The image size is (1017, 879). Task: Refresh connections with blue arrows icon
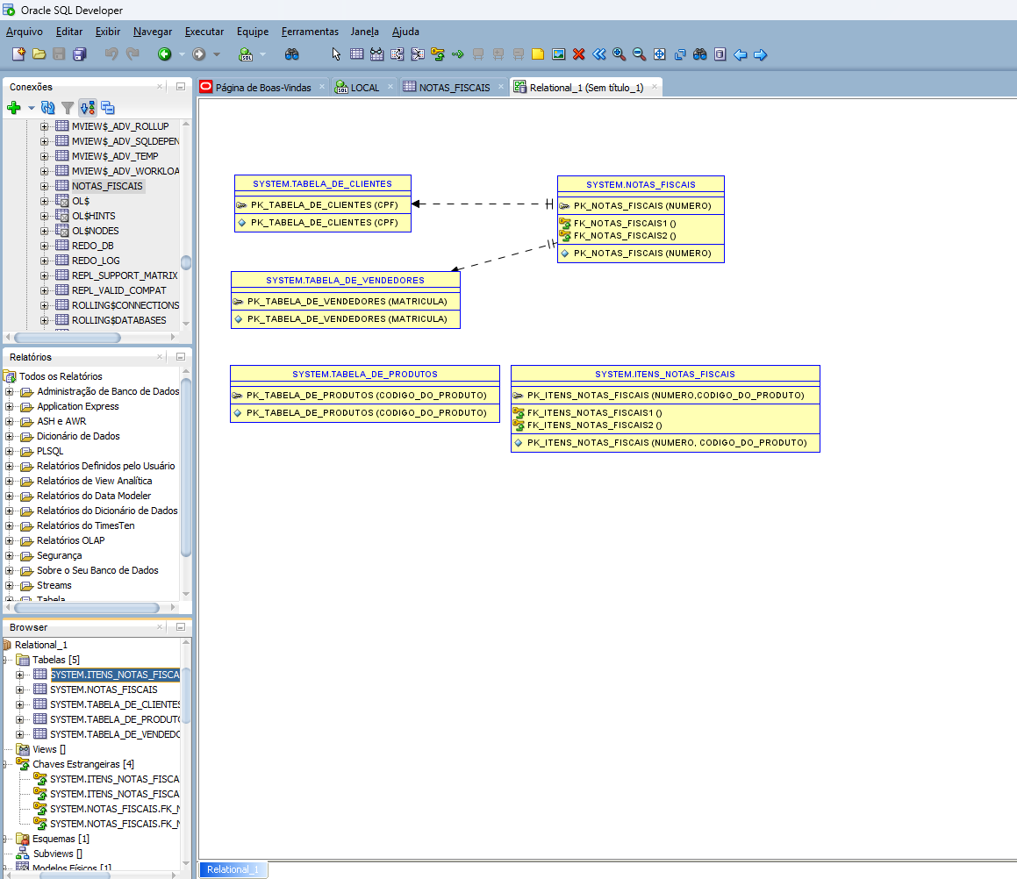pyautogui.click(x=48, y=108)
